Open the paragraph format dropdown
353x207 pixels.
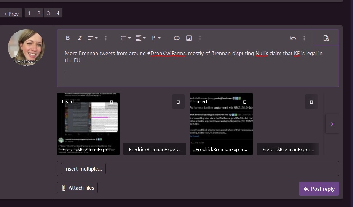pyautogui.click(x=156, y=38)
